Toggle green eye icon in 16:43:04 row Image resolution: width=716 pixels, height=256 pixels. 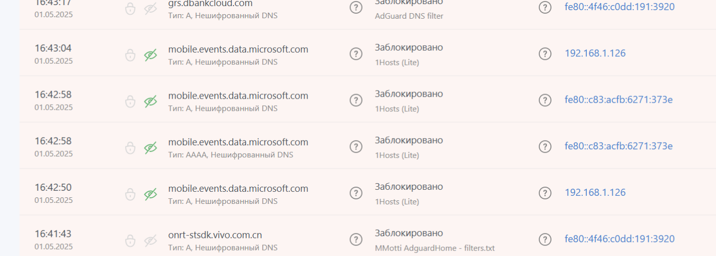150,55
